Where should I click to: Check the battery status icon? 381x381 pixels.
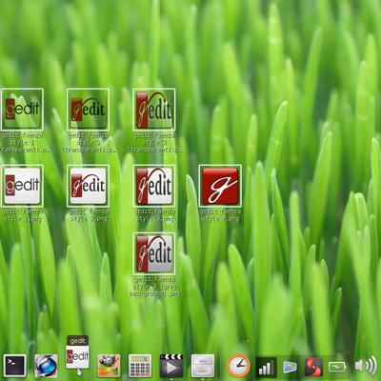point(337,368)
